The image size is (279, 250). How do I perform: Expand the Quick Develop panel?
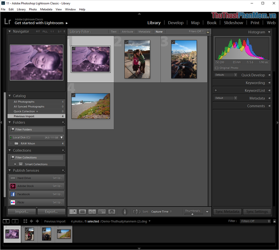269,75
